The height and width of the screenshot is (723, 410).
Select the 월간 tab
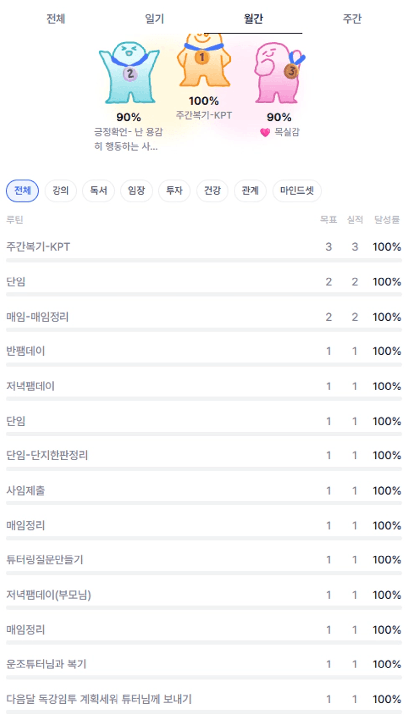click(x=253, y=19)
